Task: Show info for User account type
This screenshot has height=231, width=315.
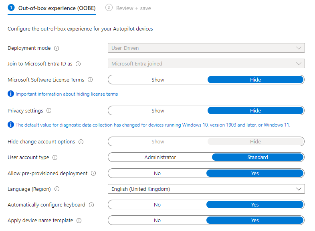Action: (x=55, y=157)
